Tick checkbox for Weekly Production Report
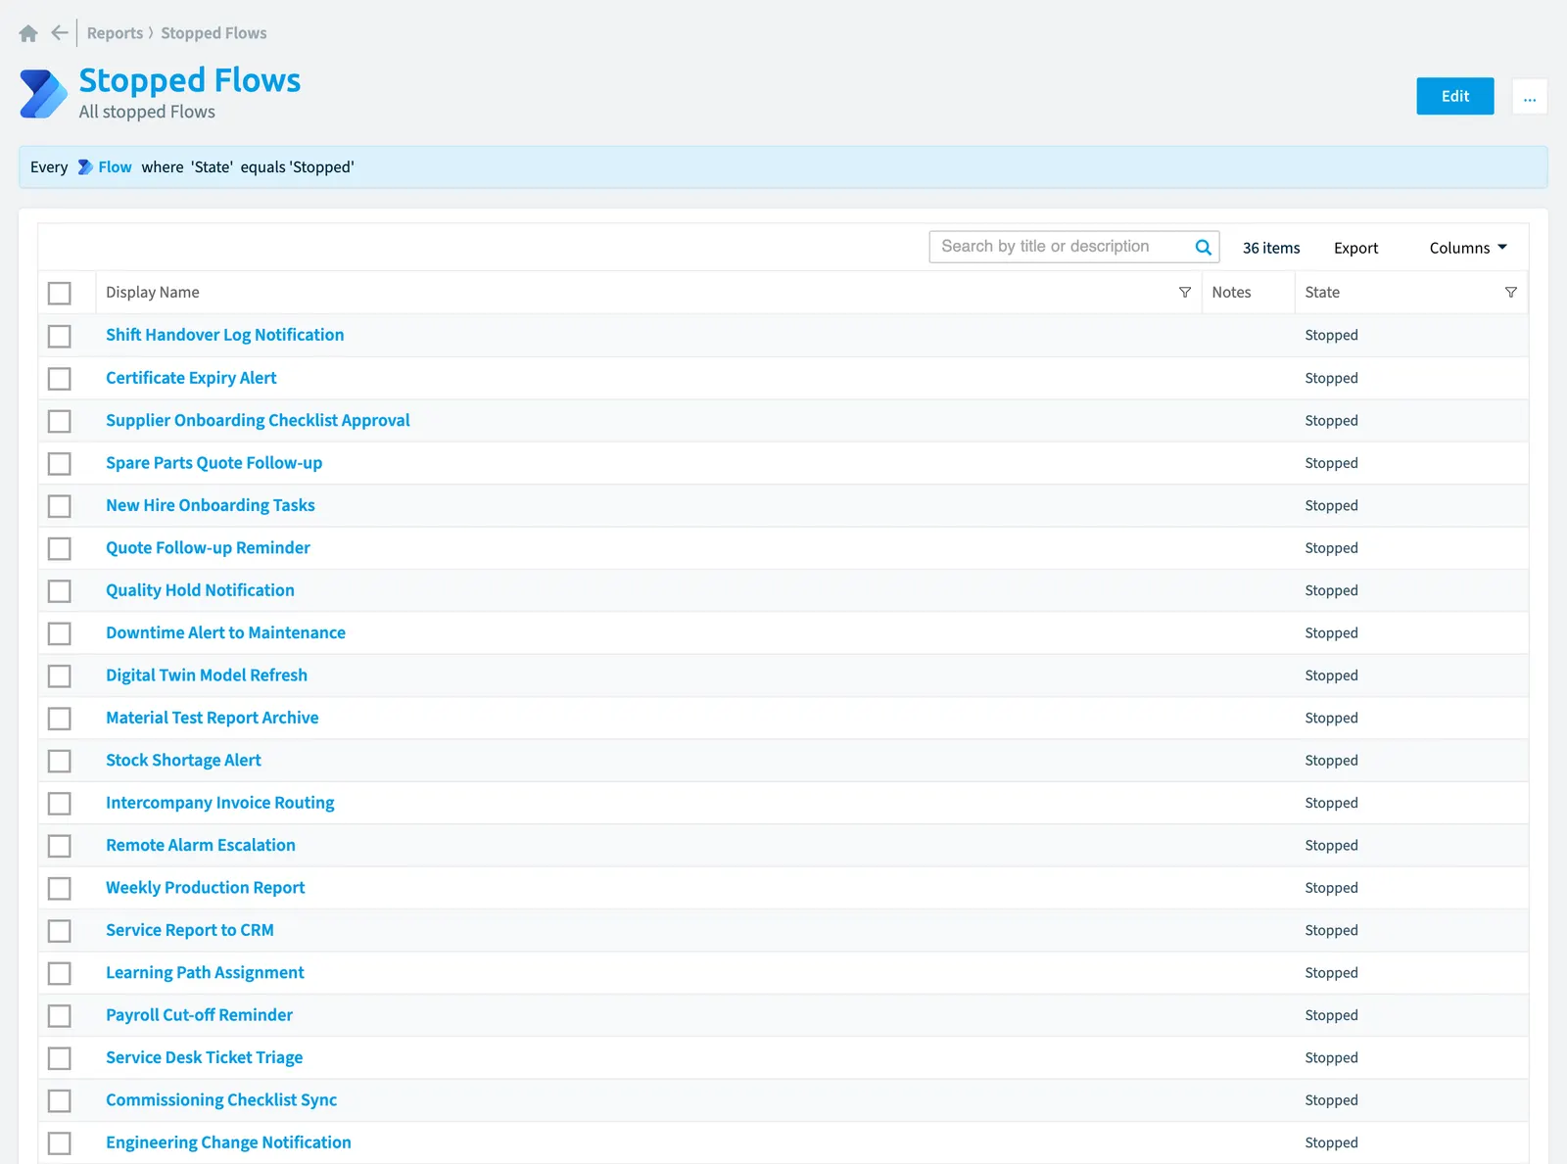This screenshot has width=1567, height=1164. click(x=60, y=888)
